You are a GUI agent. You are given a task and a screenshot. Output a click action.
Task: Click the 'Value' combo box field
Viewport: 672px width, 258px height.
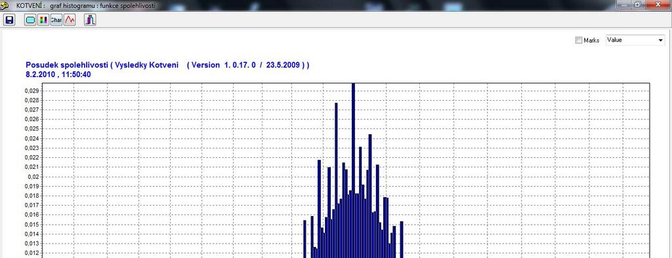(635, 40)
